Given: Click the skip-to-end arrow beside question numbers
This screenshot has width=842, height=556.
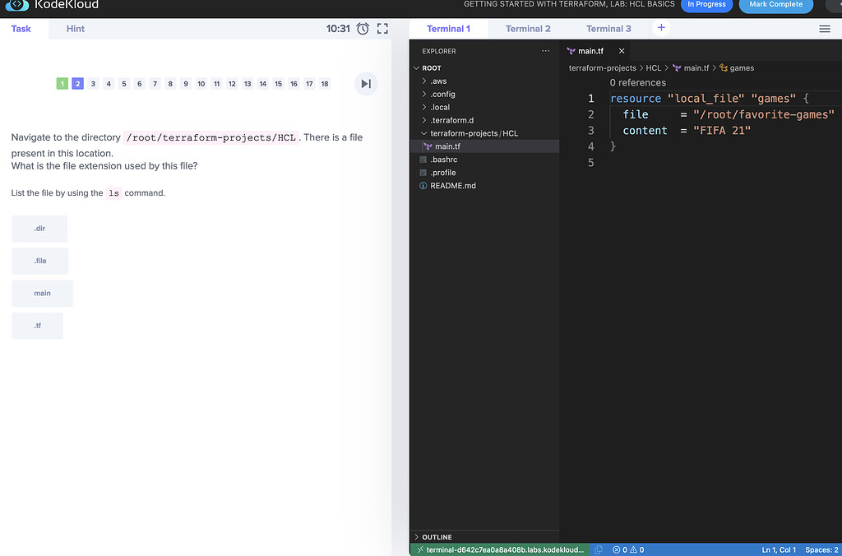Looking at the screenshot, I should click(365, 83).
